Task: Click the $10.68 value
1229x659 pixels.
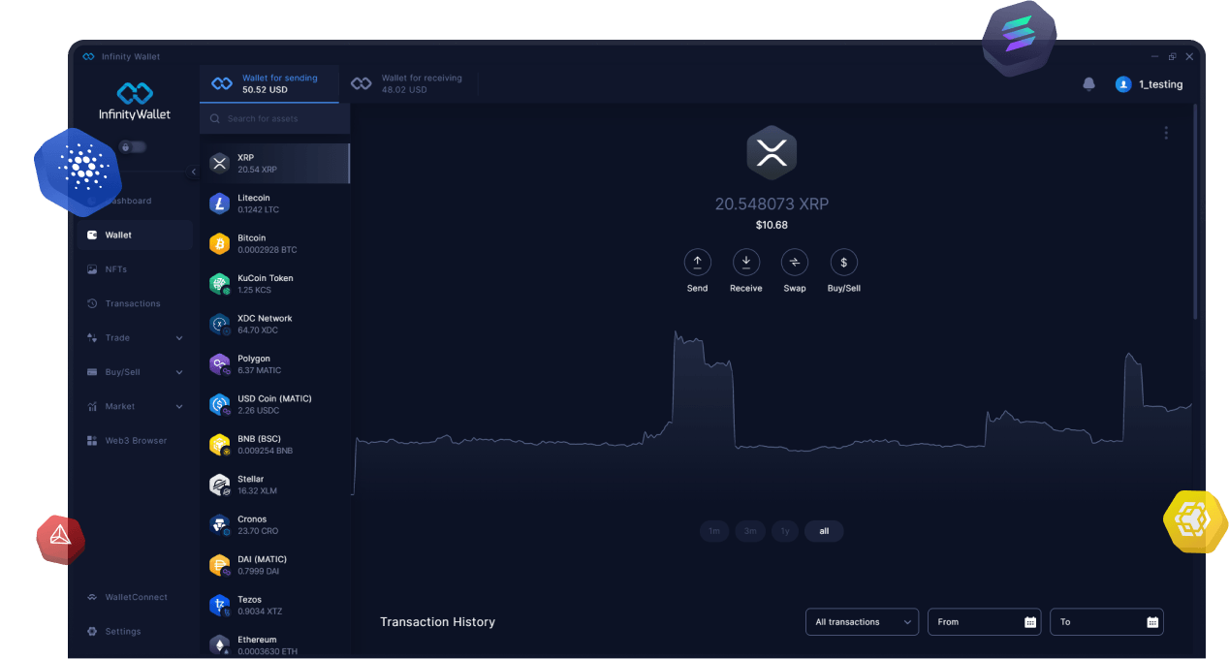Action: click(772, 225)
